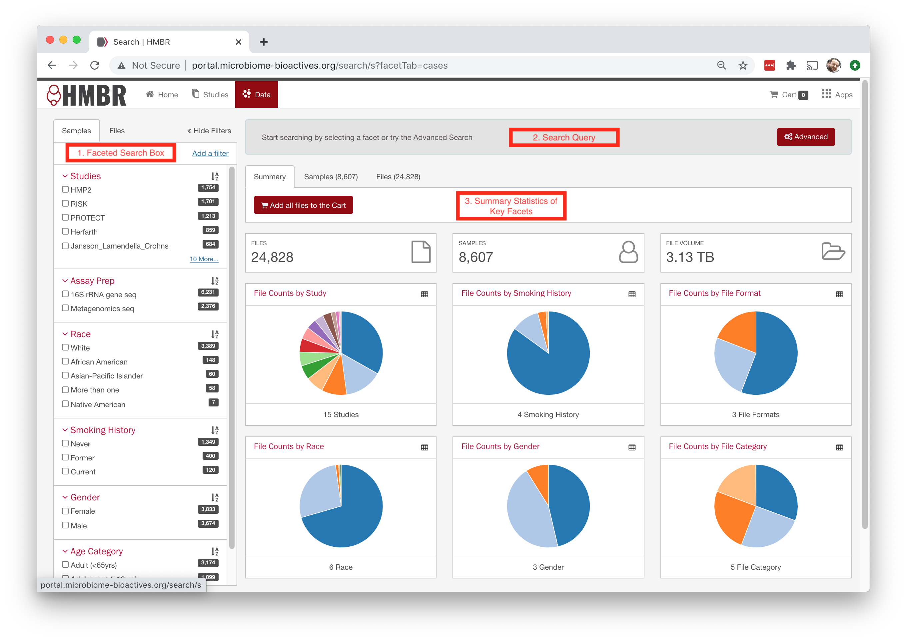The image size is (907, 641).
Task: Click Hide Filters to collapse the sidebar
Action: (209, 130)
